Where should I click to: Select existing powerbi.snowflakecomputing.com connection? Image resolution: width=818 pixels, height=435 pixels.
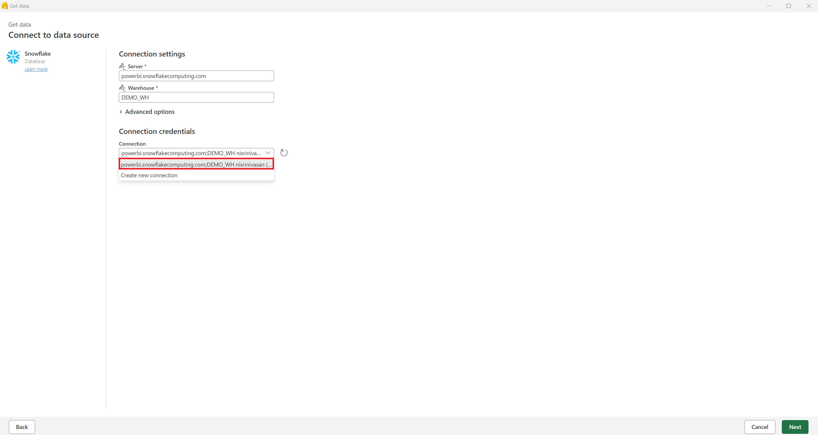coord(196,164)
